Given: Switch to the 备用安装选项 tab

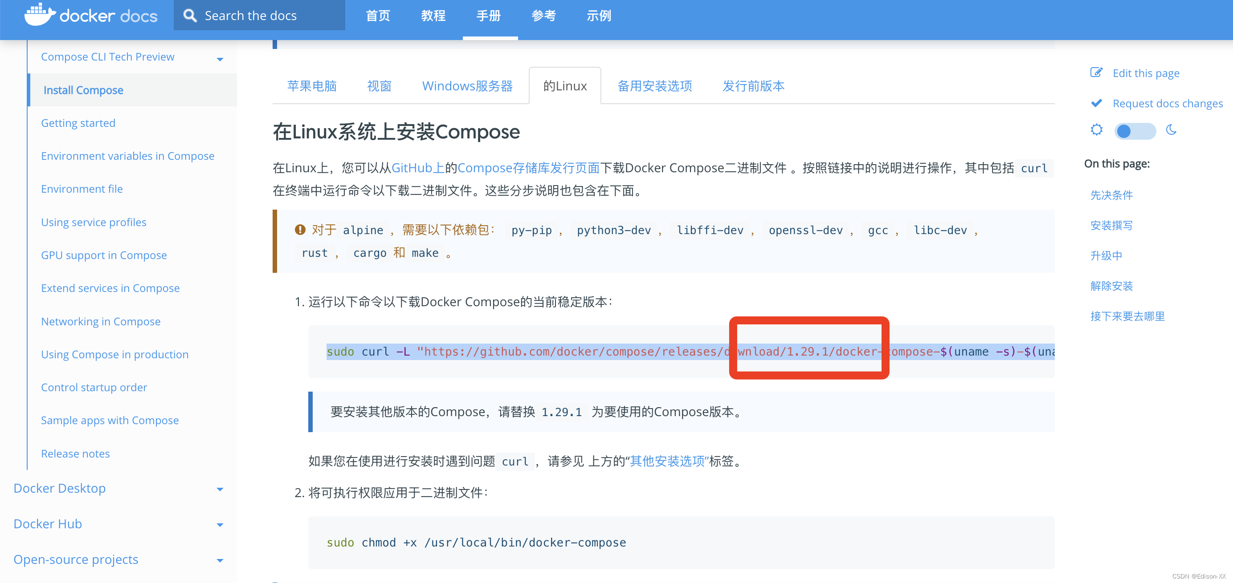Looking at the screenshot, I should (654, 86).
